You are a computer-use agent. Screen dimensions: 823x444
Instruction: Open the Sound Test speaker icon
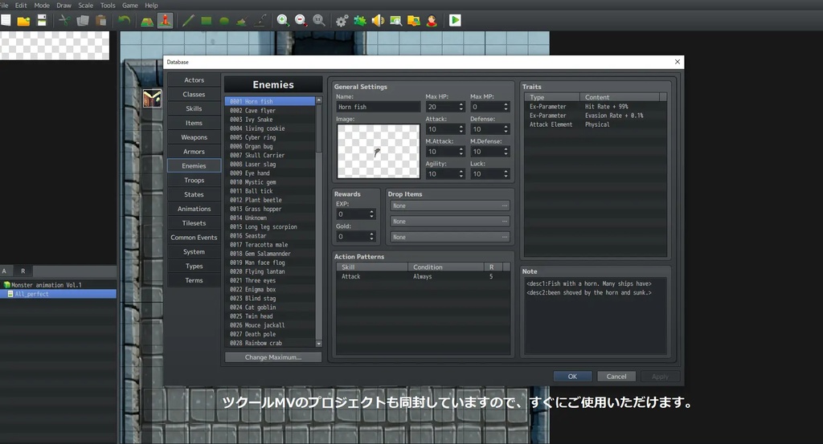click(378, 21)
